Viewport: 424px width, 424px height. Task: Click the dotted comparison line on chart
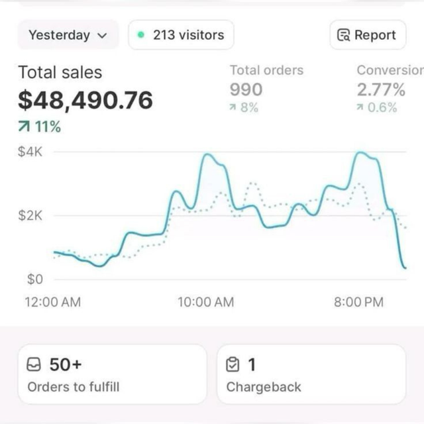pos(251,184)
